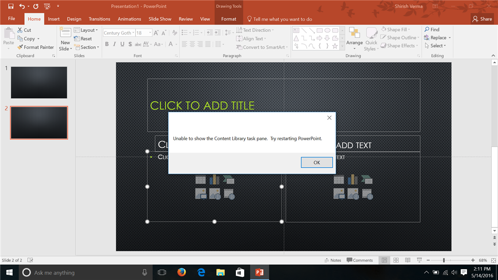Viewport: 498px width, 280px height.
Task: Toggle Underline formatting
Action: click(x=122, y=44)
